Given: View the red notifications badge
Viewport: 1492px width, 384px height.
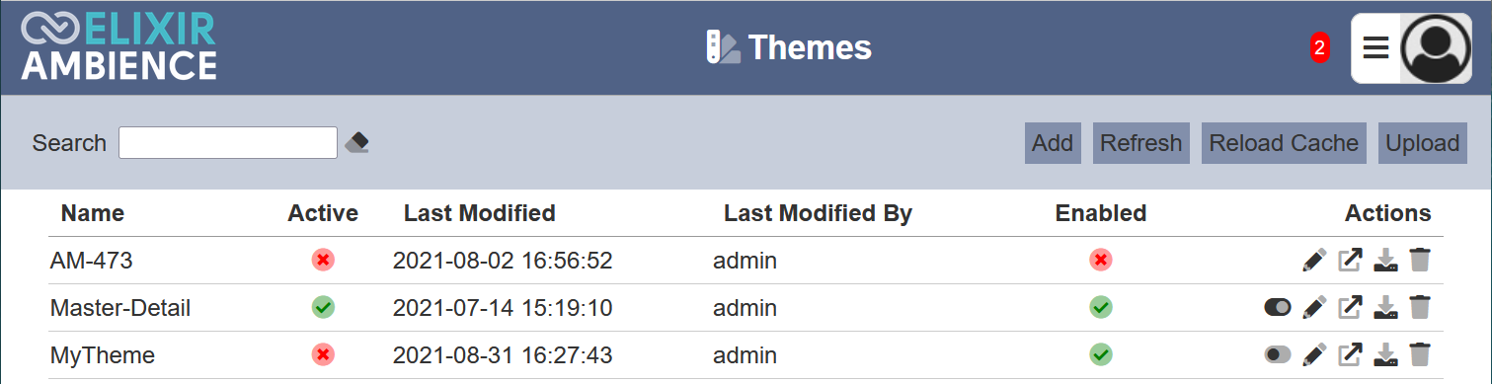Looking at the screenshot, I should point(1319,47).
